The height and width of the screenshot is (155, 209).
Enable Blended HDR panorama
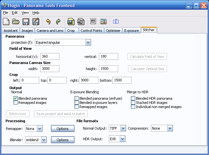point(133,98)
